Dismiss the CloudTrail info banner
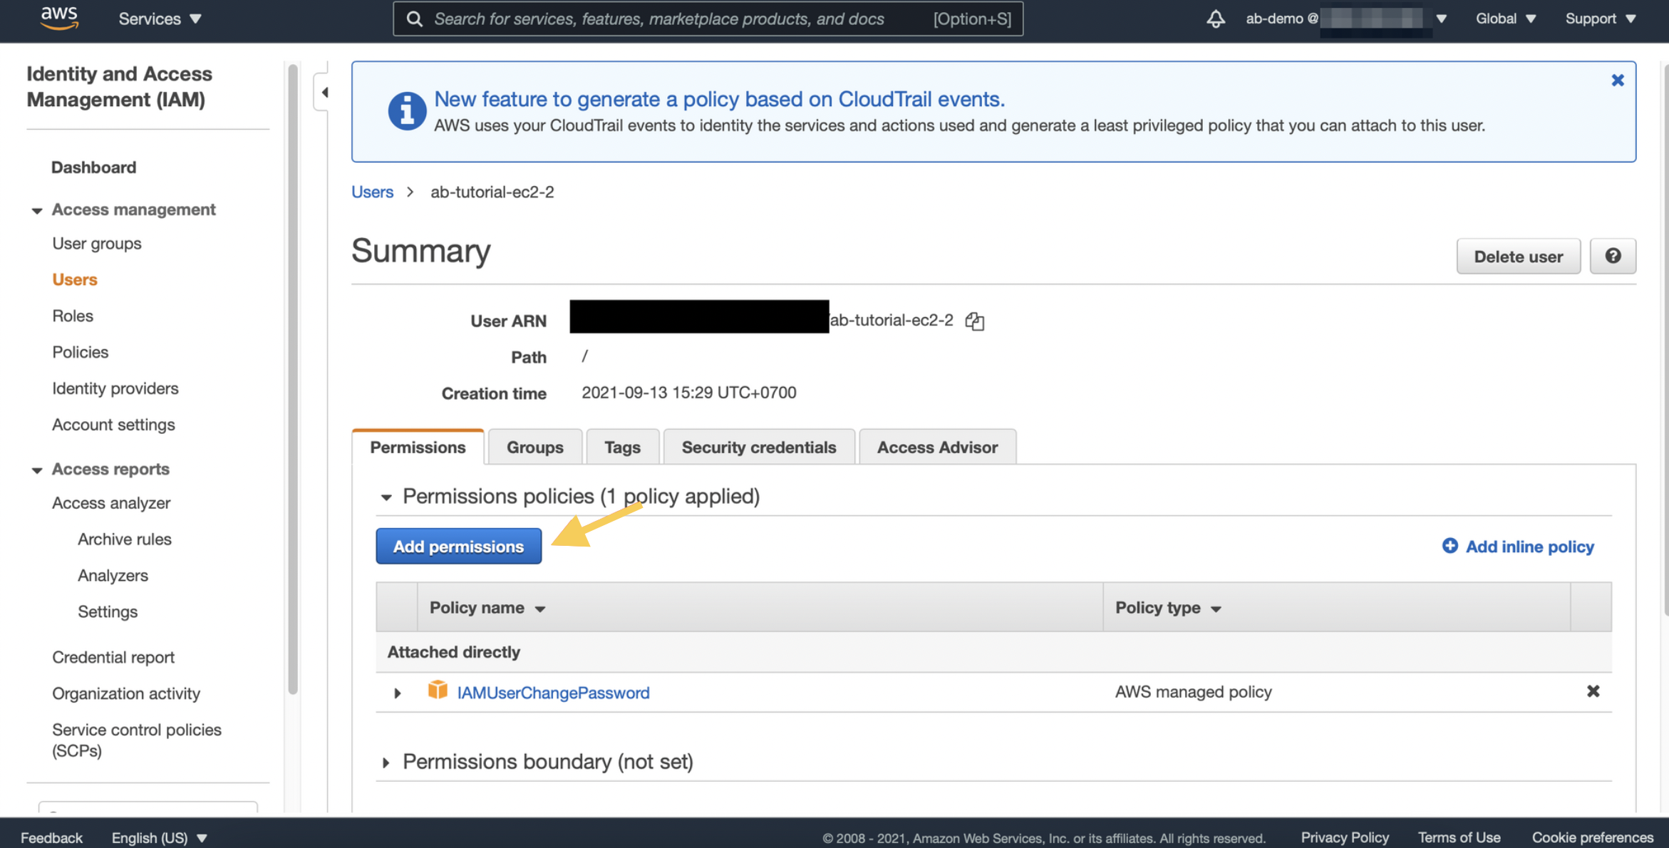 point(1618,81)
